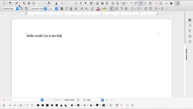This screenshot has height=109, width=193.
Task: Set line spacing
Action: click(x=156, y=9)
